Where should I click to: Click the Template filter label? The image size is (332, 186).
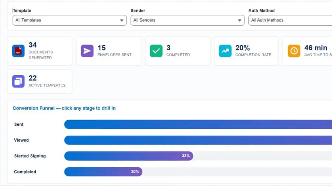(x=22, y=11)
